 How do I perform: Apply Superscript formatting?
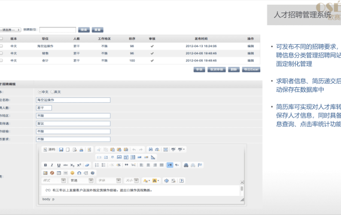[79, 165]
